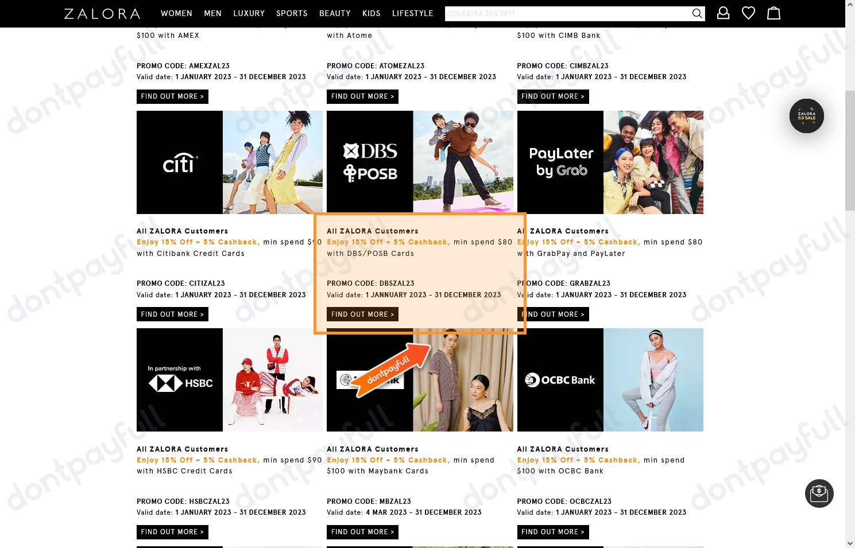This screenshot has height=548, width=855.
Task: Click Find Out More for MBZAL23 promo
Action: point(362,532)
